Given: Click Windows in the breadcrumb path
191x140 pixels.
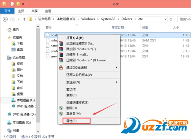Looking at the screenshot, I should (x=88, y=19).
